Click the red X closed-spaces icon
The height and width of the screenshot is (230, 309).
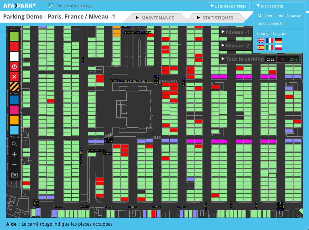[14, 77]
